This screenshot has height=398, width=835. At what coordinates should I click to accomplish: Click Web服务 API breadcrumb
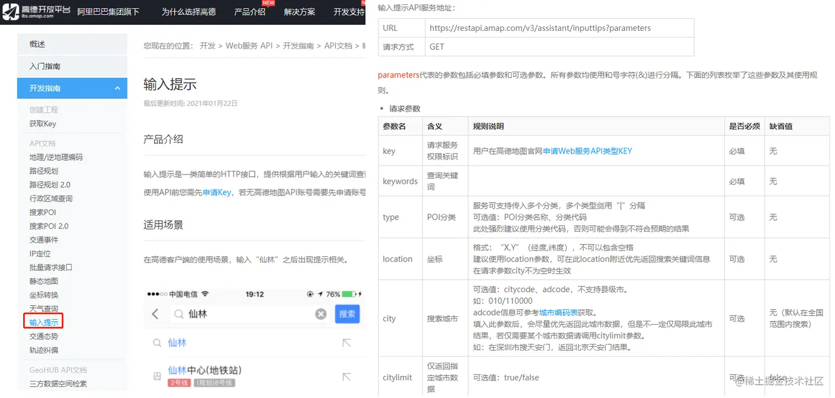(x=249, y=46)
